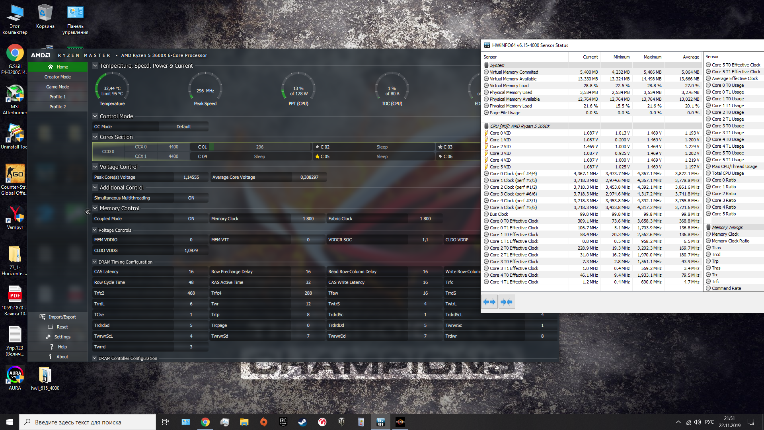Viewport: 764px width, 430px height.
Task: Toggle Simultaneous Multithreading ON value
Action: coord(191,198)
